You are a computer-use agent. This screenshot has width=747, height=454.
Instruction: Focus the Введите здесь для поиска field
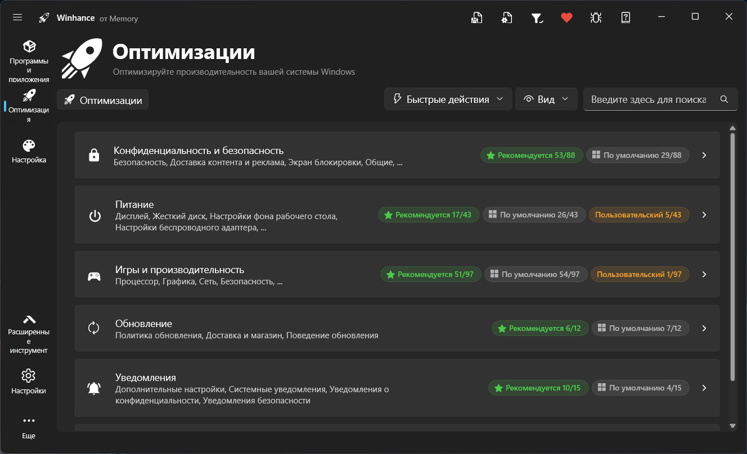pos(660,99)
